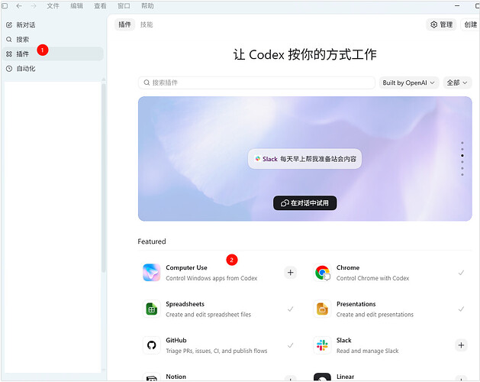Click the Computer Use plugin icon
Screen dimensions: 480x382
(152, 273)
